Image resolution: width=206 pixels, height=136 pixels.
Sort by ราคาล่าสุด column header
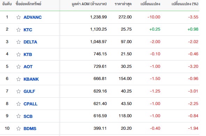coord(123,4)
